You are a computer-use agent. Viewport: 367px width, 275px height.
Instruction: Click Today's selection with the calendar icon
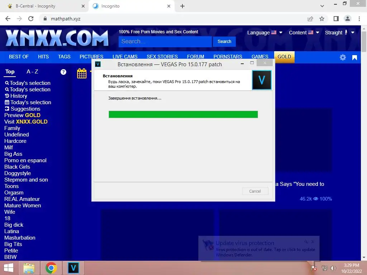[x=28, y=102]
